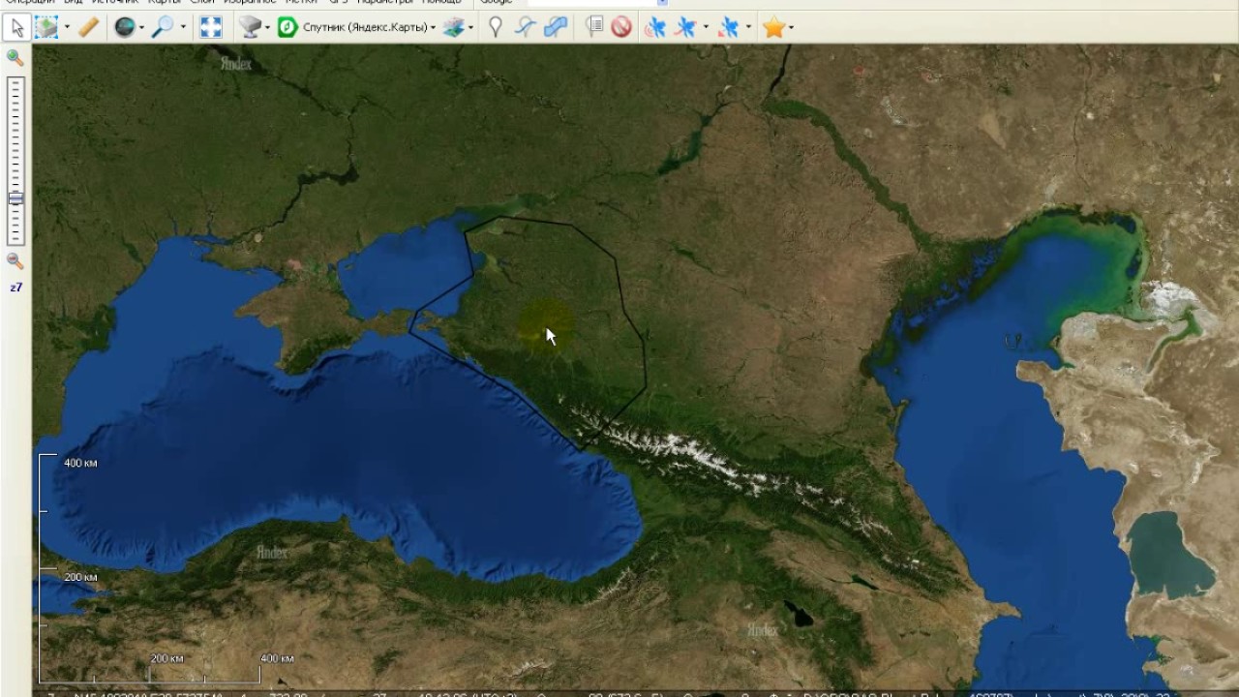Screen dimensions: 1239x697
Task: Open the GPS menu
Action: tap(339, 3)
